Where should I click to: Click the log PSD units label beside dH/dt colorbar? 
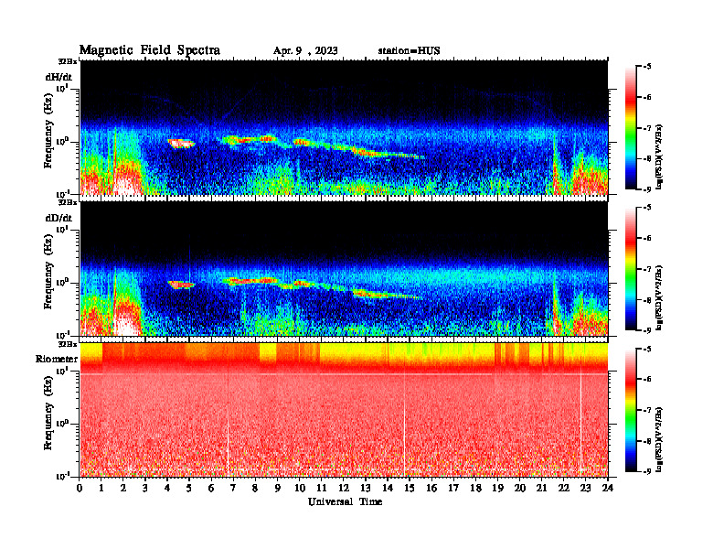tap(660, 156)
